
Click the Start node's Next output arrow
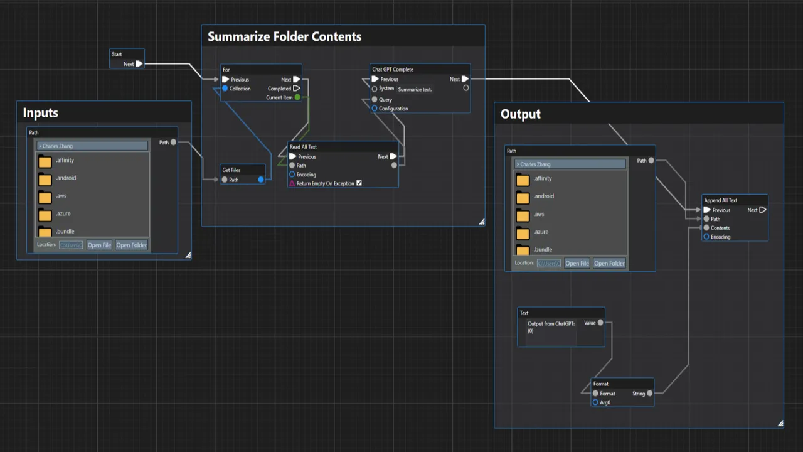point(139,64)
